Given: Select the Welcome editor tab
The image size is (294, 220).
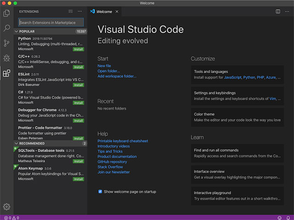Looking at the screenshot, I should tap(103, 11).
